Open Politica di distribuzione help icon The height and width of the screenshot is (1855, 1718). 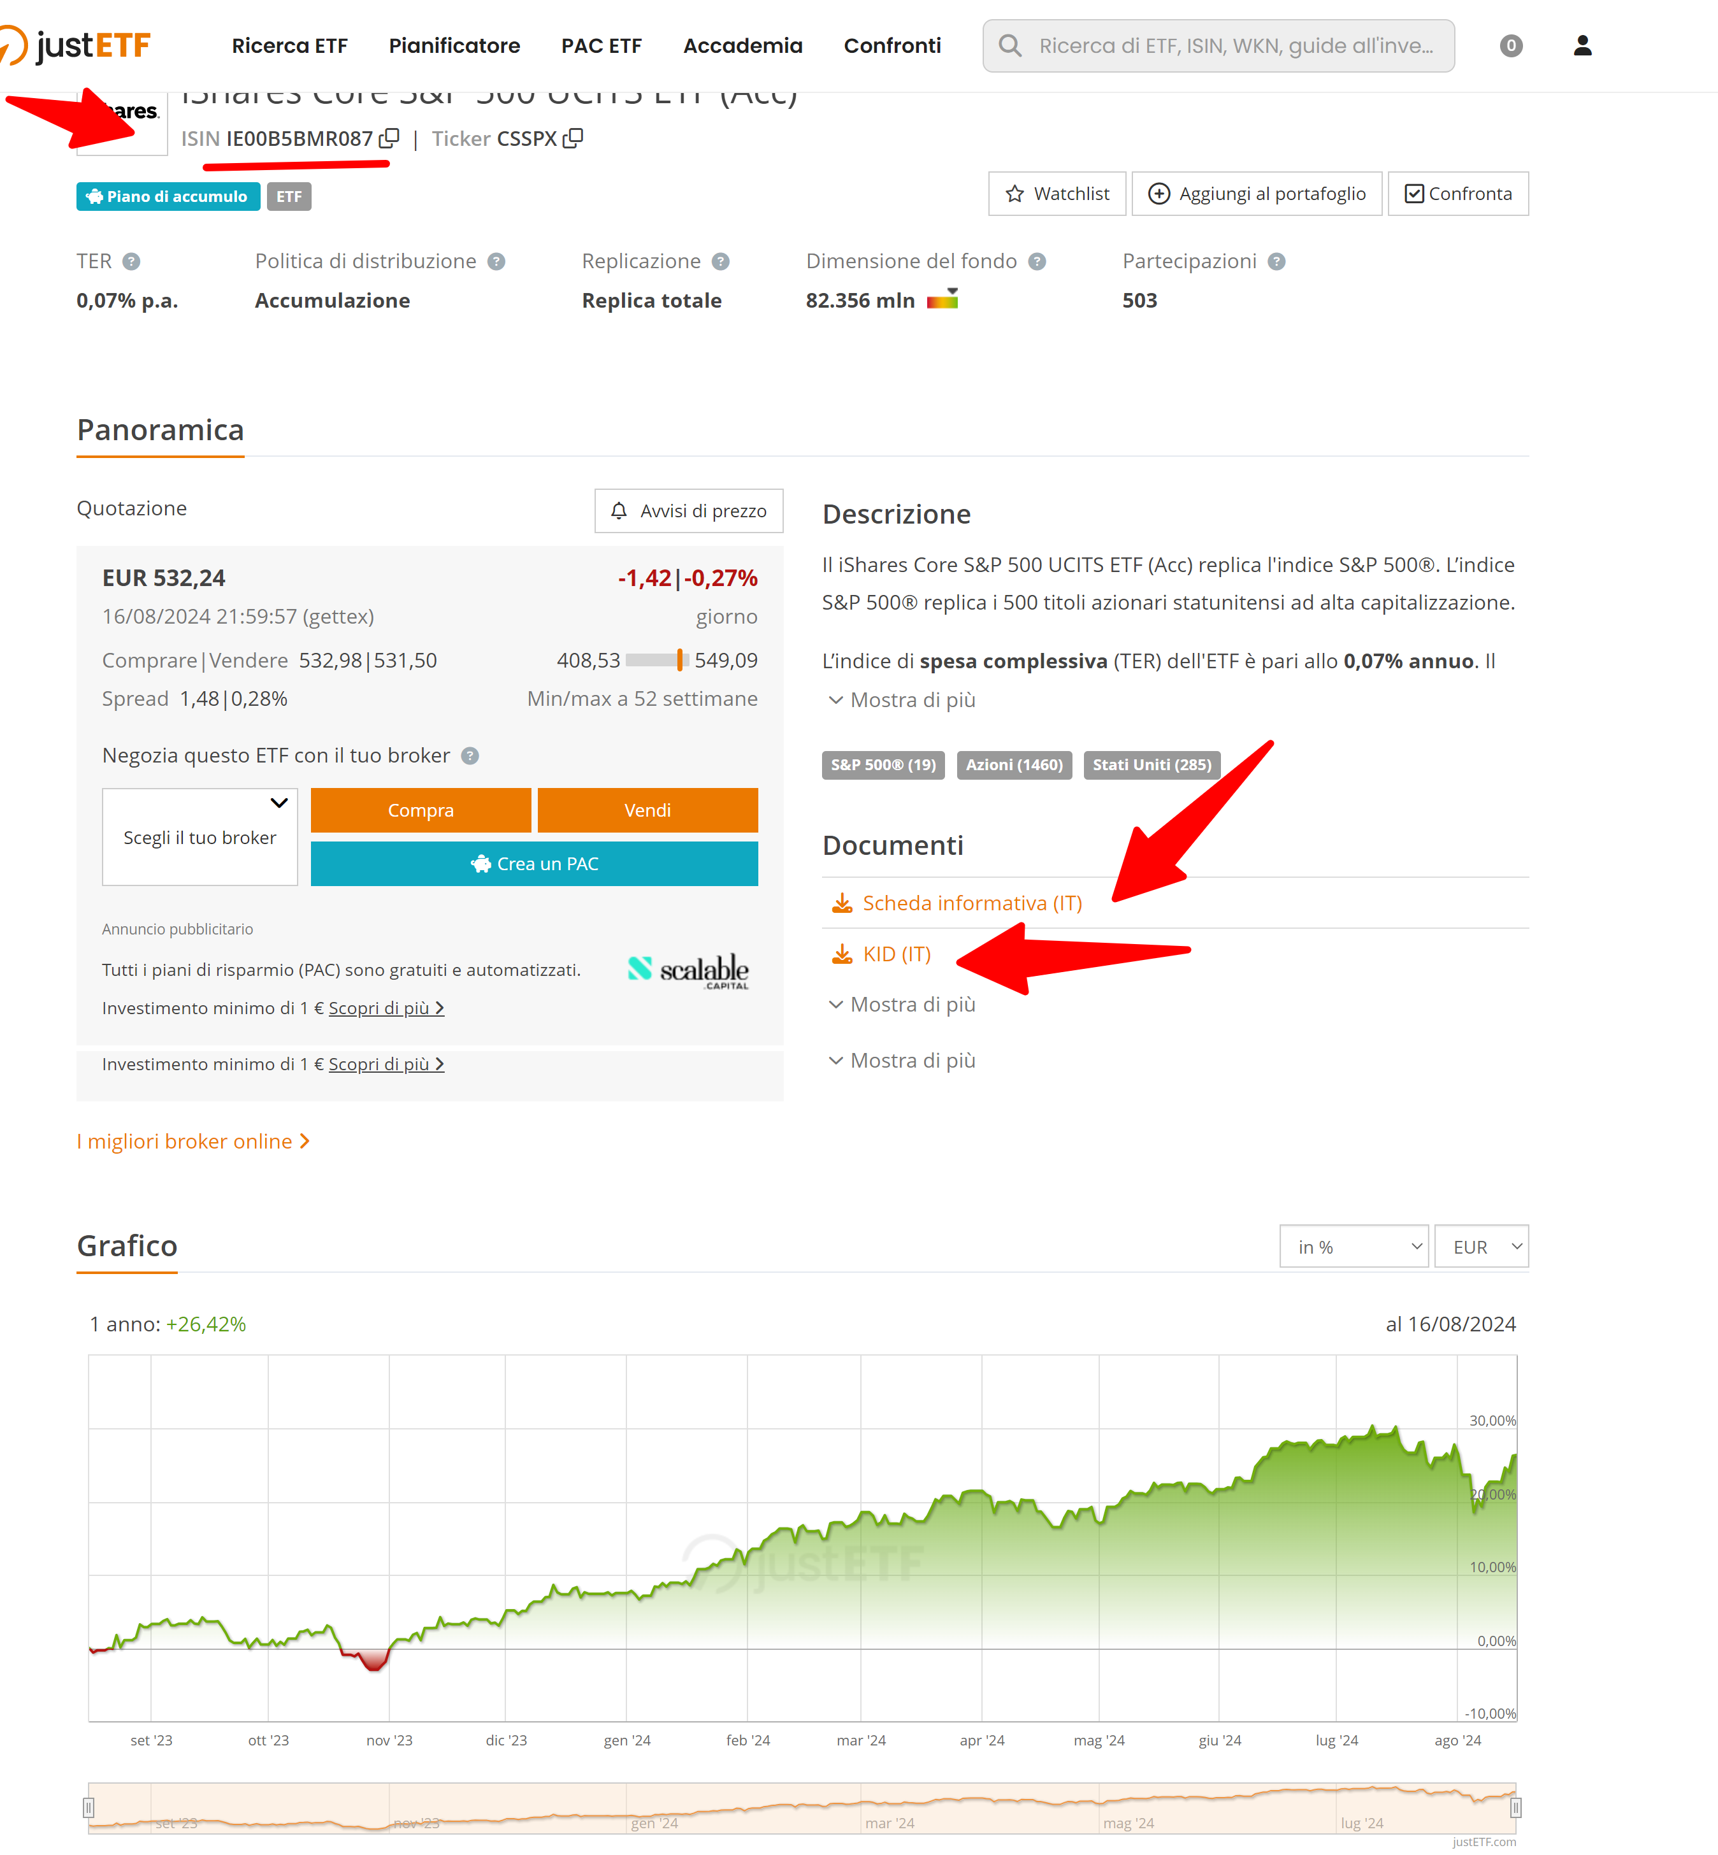click(496, 261)
